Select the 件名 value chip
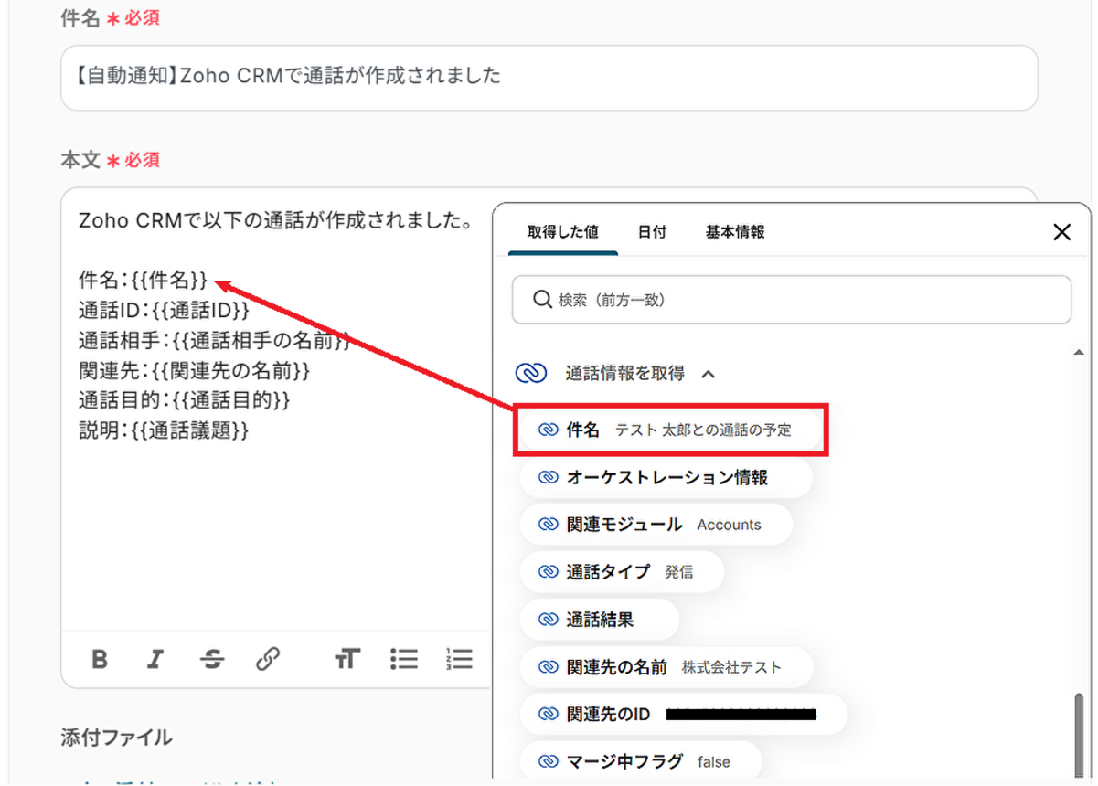Viewport: 1098px width, 786px height. pos(670,430)
